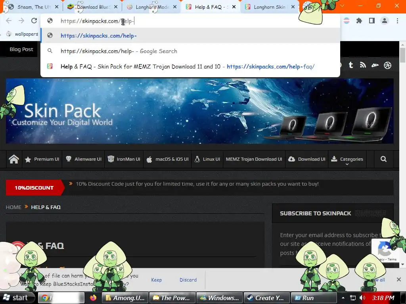The width and height of the screenshot is (406, 304).
Task: Show hidden system tray icons arrow
Action: pos(343,298)
